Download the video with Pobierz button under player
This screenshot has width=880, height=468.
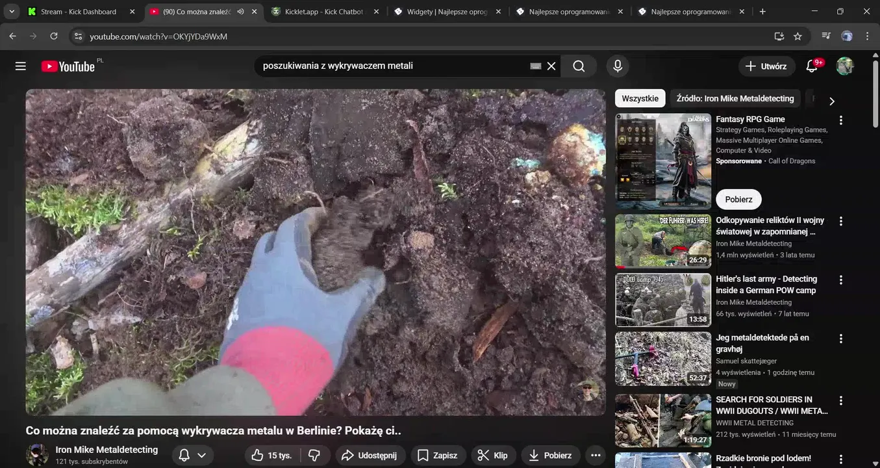[x=551, y=456]
